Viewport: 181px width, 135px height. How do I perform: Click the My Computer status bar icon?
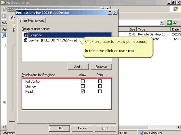[x=141, y=133]
